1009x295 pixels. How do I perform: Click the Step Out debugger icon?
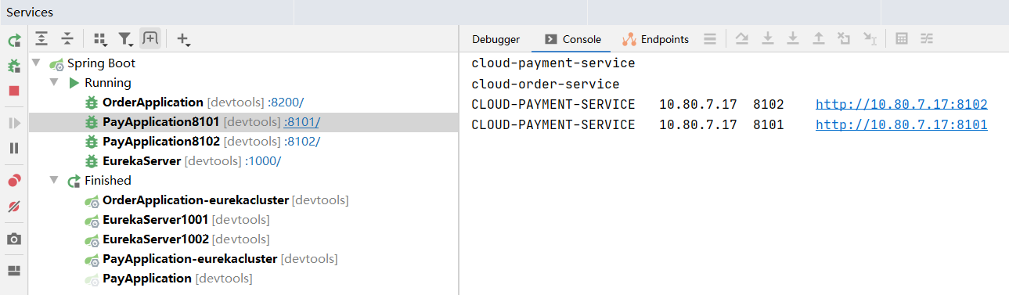(x=818, y=38)
